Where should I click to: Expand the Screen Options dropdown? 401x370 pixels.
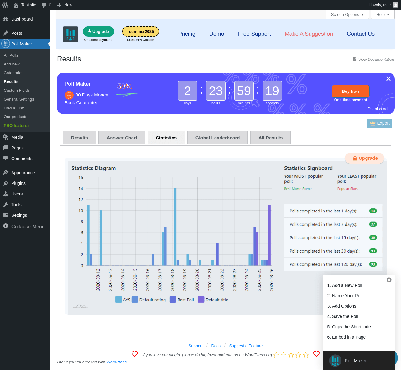(x=347, y=15)
